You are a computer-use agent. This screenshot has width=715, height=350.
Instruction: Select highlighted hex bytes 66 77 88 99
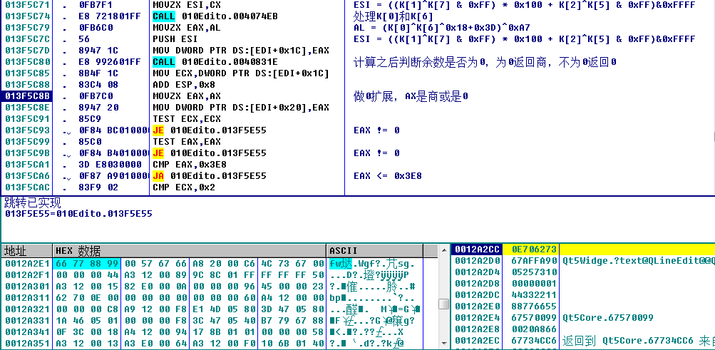(x=87, y=264)
